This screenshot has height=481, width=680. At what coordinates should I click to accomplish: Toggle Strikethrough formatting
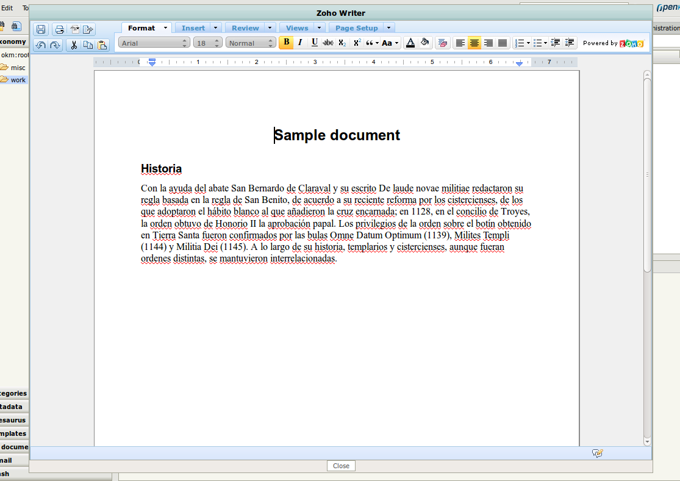pos(328,43)
